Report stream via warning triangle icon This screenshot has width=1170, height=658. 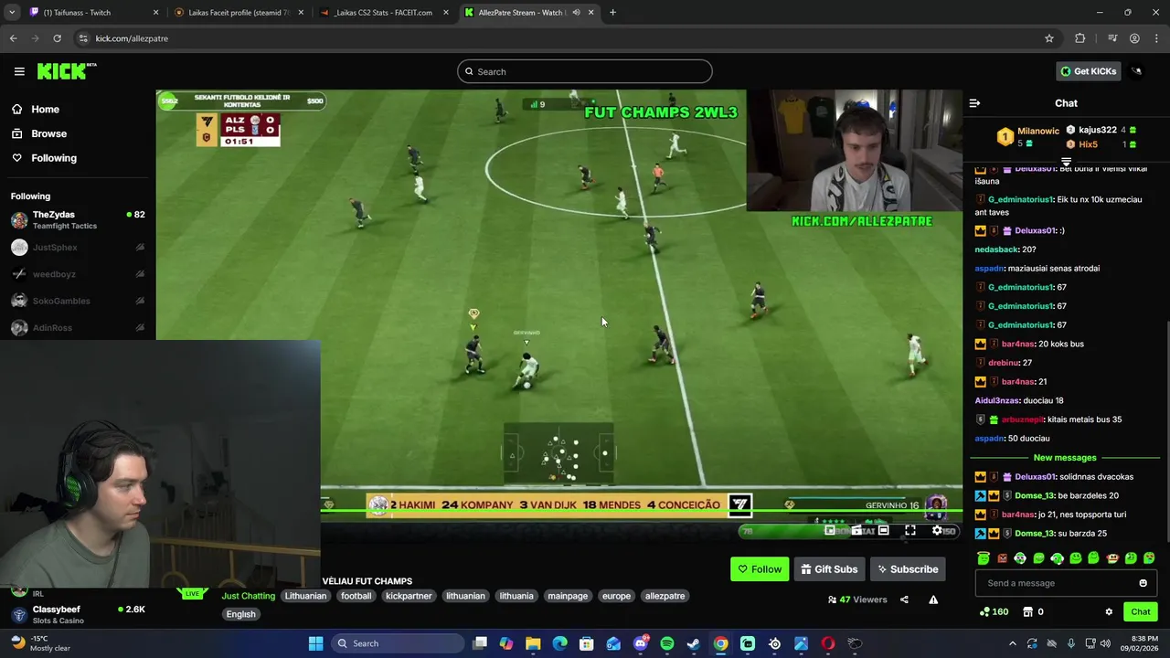[x=933, y=600]
